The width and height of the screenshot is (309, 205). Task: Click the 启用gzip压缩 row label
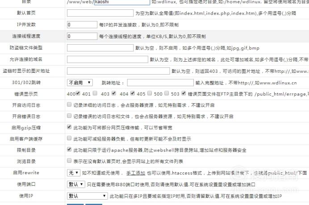(26, 128)
